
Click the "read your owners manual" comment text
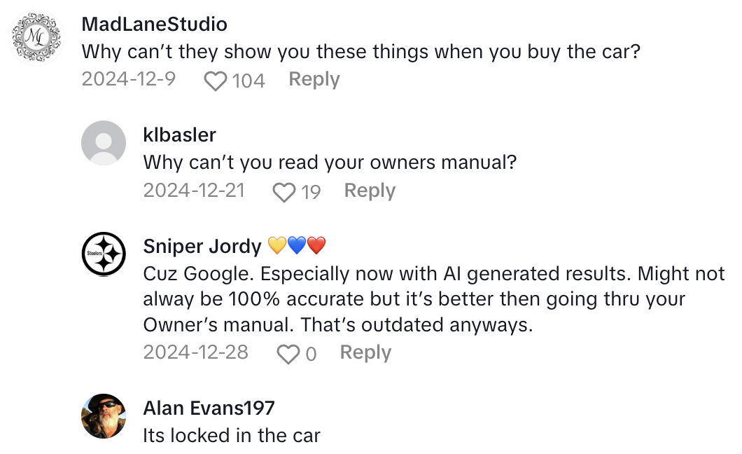pyautogui.click(x=330, y=163)
